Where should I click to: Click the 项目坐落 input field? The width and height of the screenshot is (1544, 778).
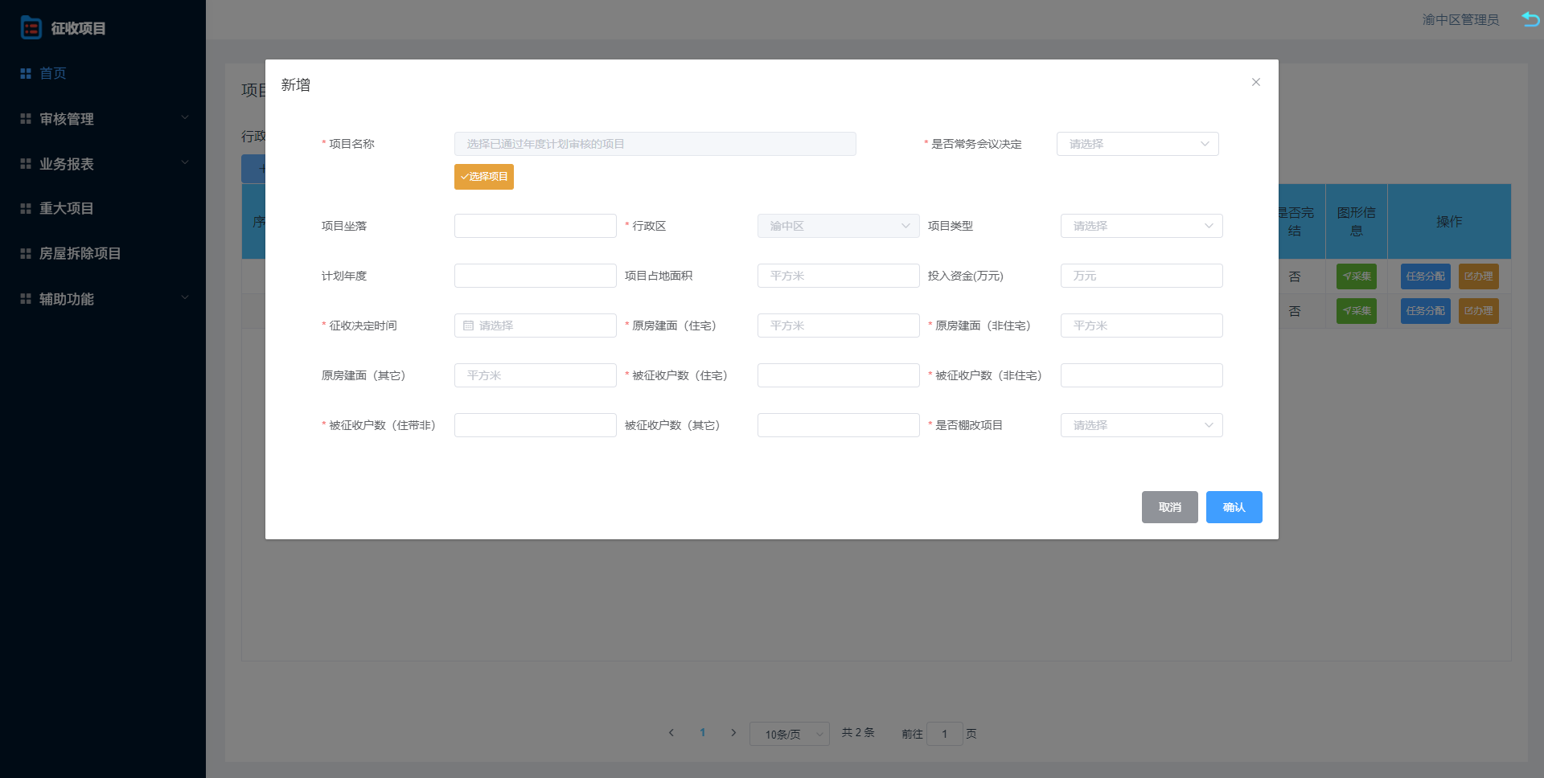click(535, 226)
